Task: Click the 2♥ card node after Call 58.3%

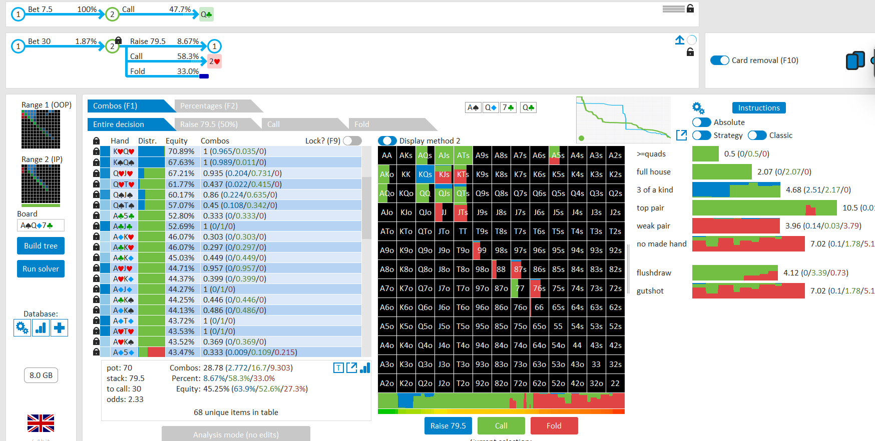Action: [x=214, y=61]
